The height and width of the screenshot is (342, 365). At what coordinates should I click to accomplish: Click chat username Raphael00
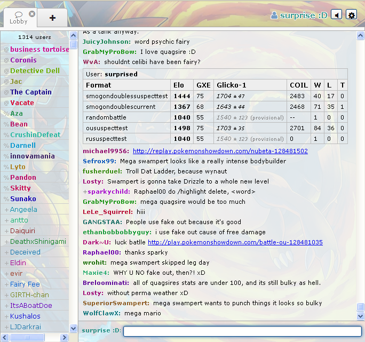pyautogui.click(x=102, y=252)
